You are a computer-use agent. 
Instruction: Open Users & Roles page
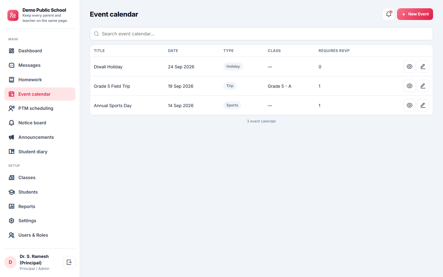coord(40,235)
